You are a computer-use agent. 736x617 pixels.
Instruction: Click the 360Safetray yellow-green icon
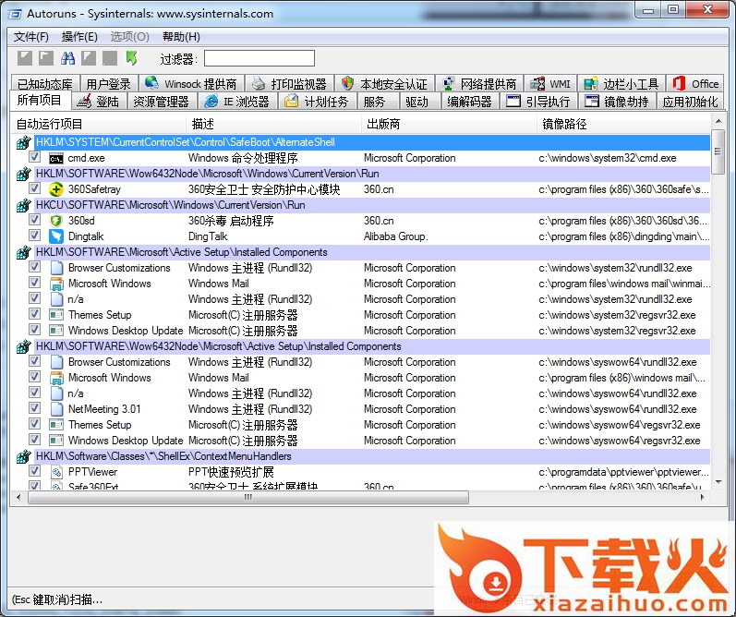coord(56,189)
